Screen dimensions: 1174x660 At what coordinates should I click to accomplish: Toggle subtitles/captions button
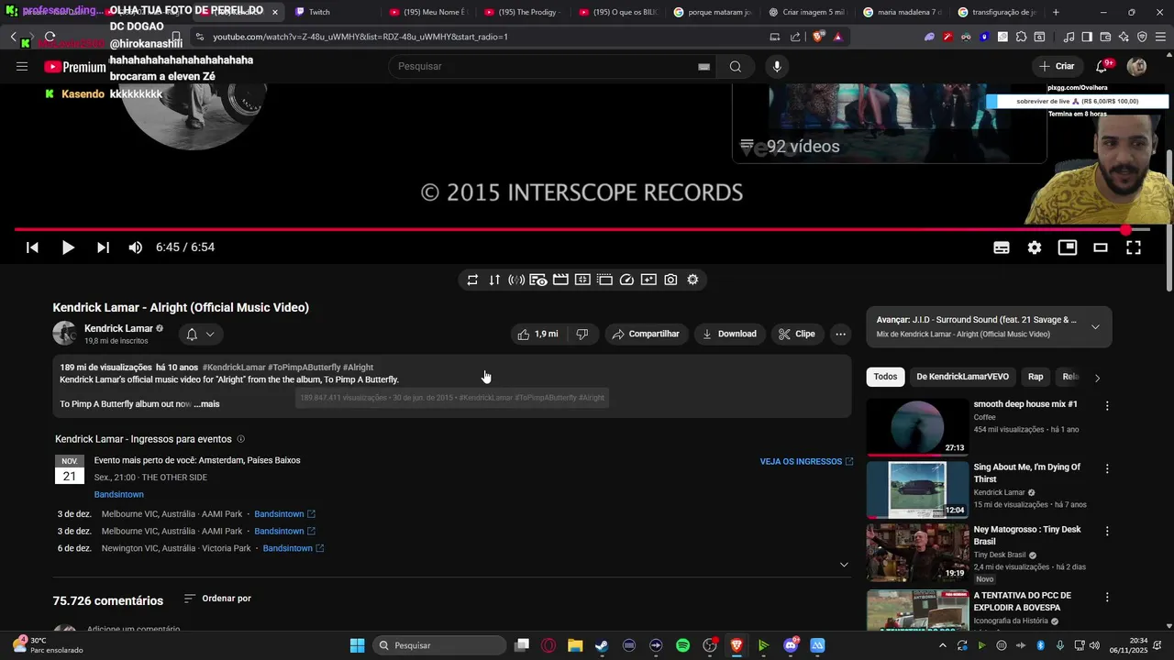[x=1002, y=247]
